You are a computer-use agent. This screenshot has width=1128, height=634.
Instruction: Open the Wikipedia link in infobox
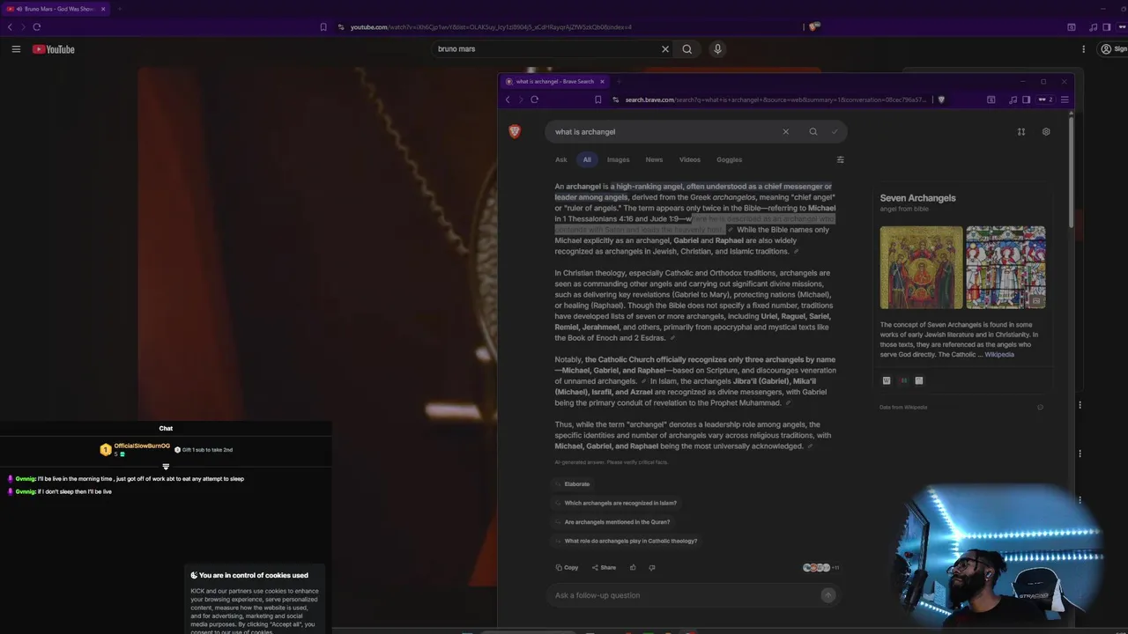999,354
